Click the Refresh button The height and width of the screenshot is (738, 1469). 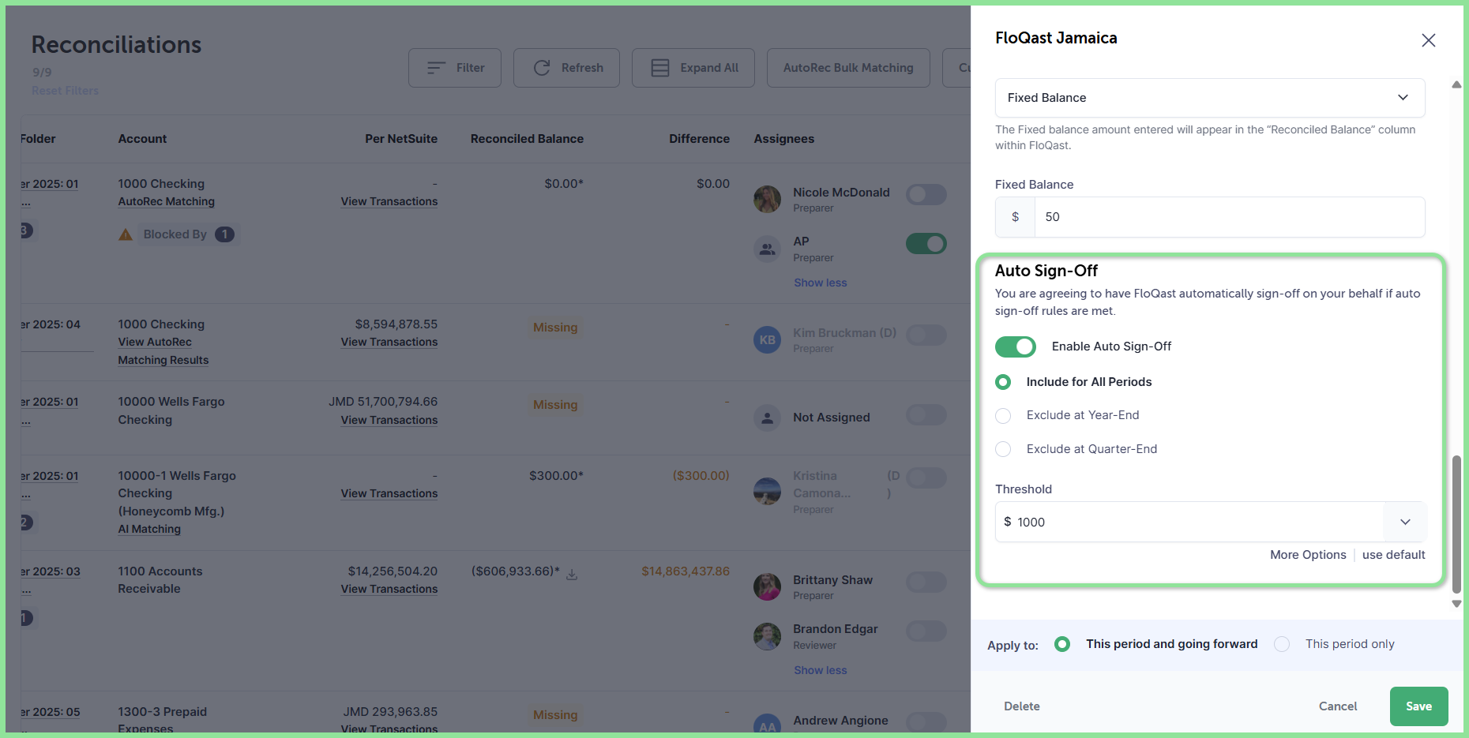566,68
